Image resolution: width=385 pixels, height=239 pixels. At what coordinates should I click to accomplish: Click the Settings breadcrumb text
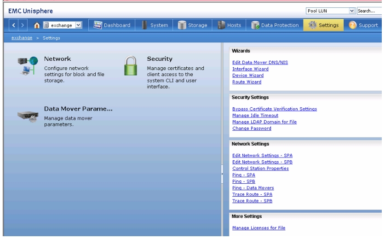pos(52,38)
